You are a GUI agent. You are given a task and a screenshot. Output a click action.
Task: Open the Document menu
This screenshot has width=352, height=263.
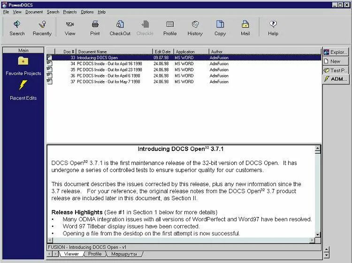pyautogui.click(x=34, y=12)
